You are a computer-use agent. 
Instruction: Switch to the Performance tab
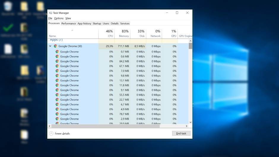69,23
